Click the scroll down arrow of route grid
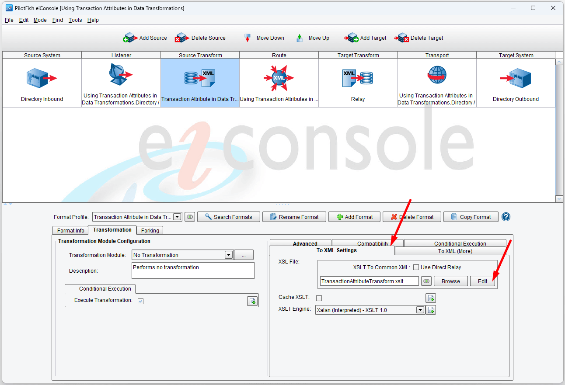The width and height of the screenshot is (565, 385). 559,199
